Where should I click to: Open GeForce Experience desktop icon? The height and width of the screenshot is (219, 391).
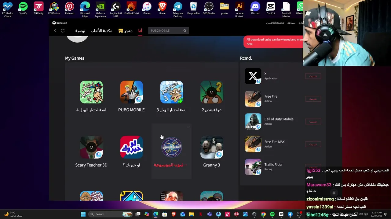(x=100, y=10)
